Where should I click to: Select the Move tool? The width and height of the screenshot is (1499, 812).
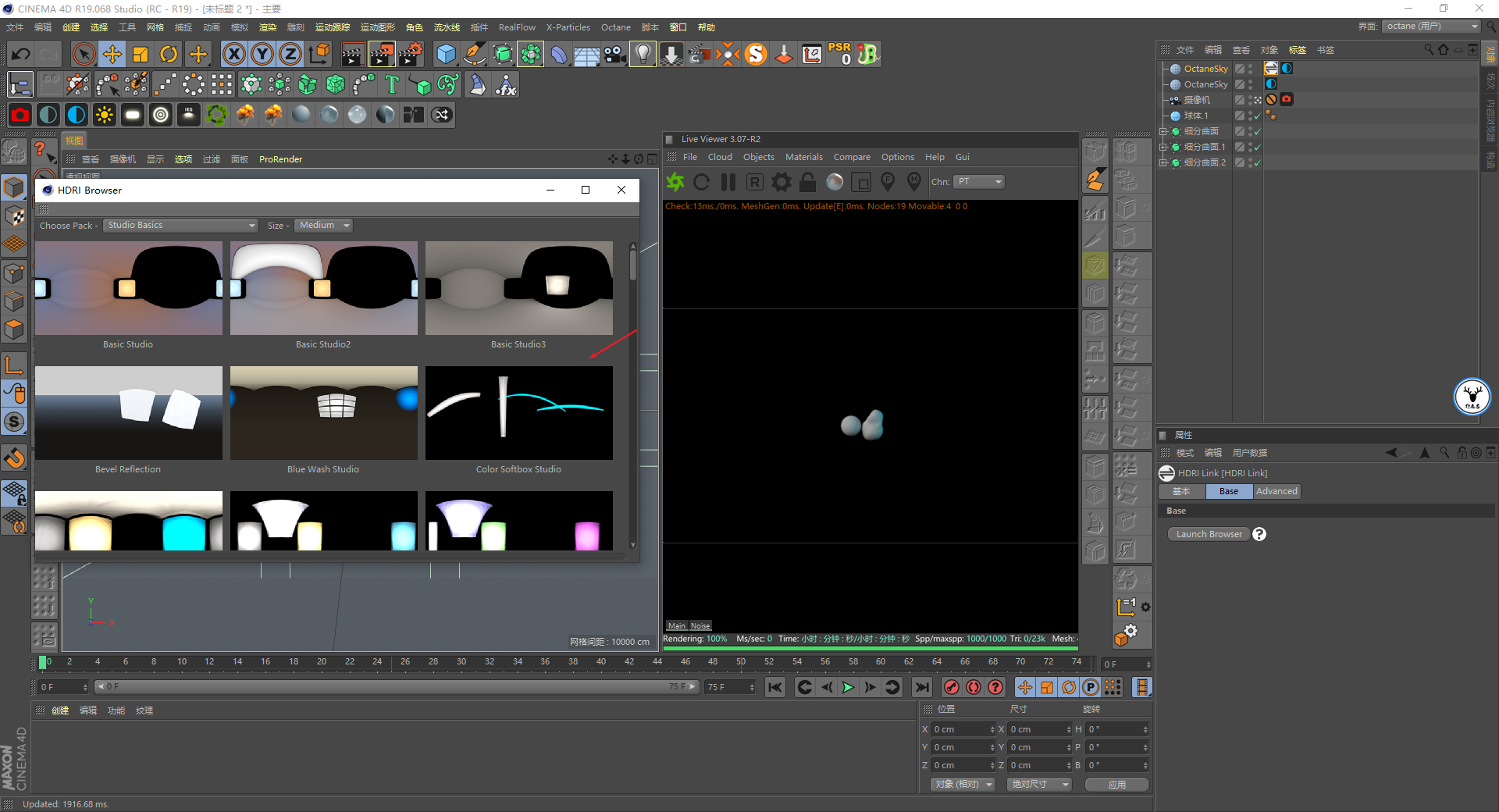point(112,54)
